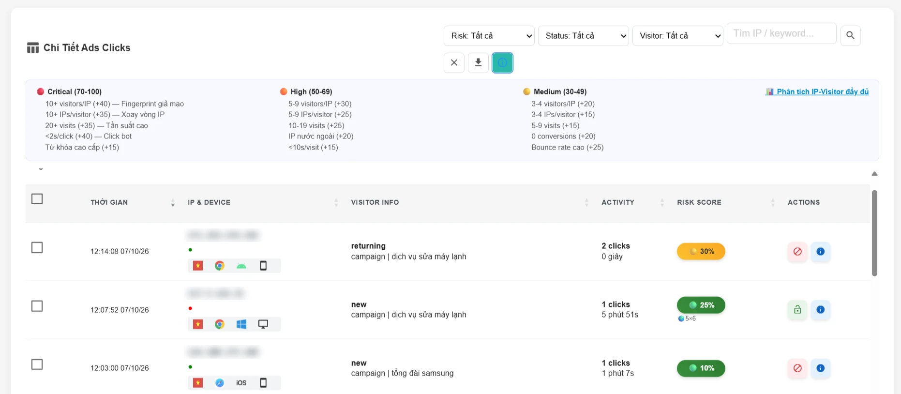Click Safari browser icon in 12:03:00 row
The height and width of the screenshot is (394, 901).
point(220,383)
